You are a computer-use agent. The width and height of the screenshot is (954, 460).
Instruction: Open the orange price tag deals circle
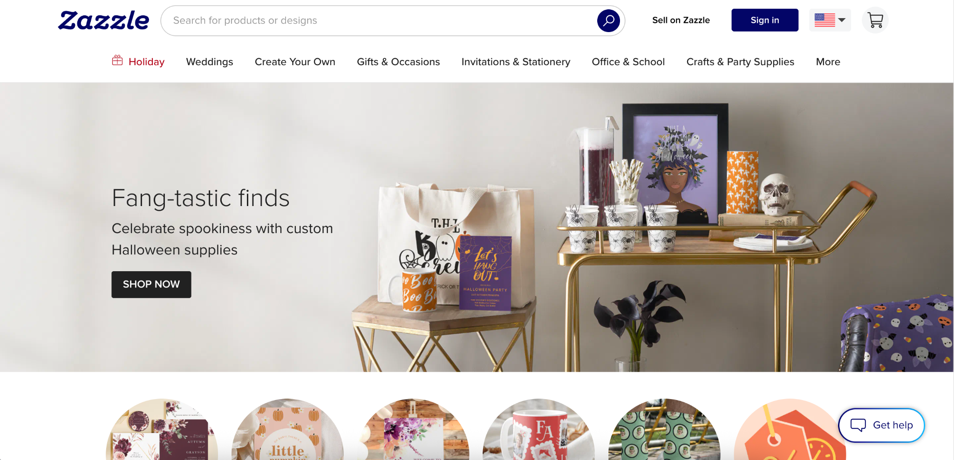click(x=790, y=429)
